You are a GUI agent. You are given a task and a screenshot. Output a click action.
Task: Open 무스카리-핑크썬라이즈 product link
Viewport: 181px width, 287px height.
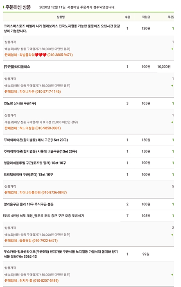61,254
